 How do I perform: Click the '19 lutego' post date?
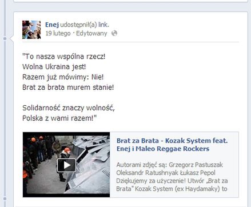[58, 33]
